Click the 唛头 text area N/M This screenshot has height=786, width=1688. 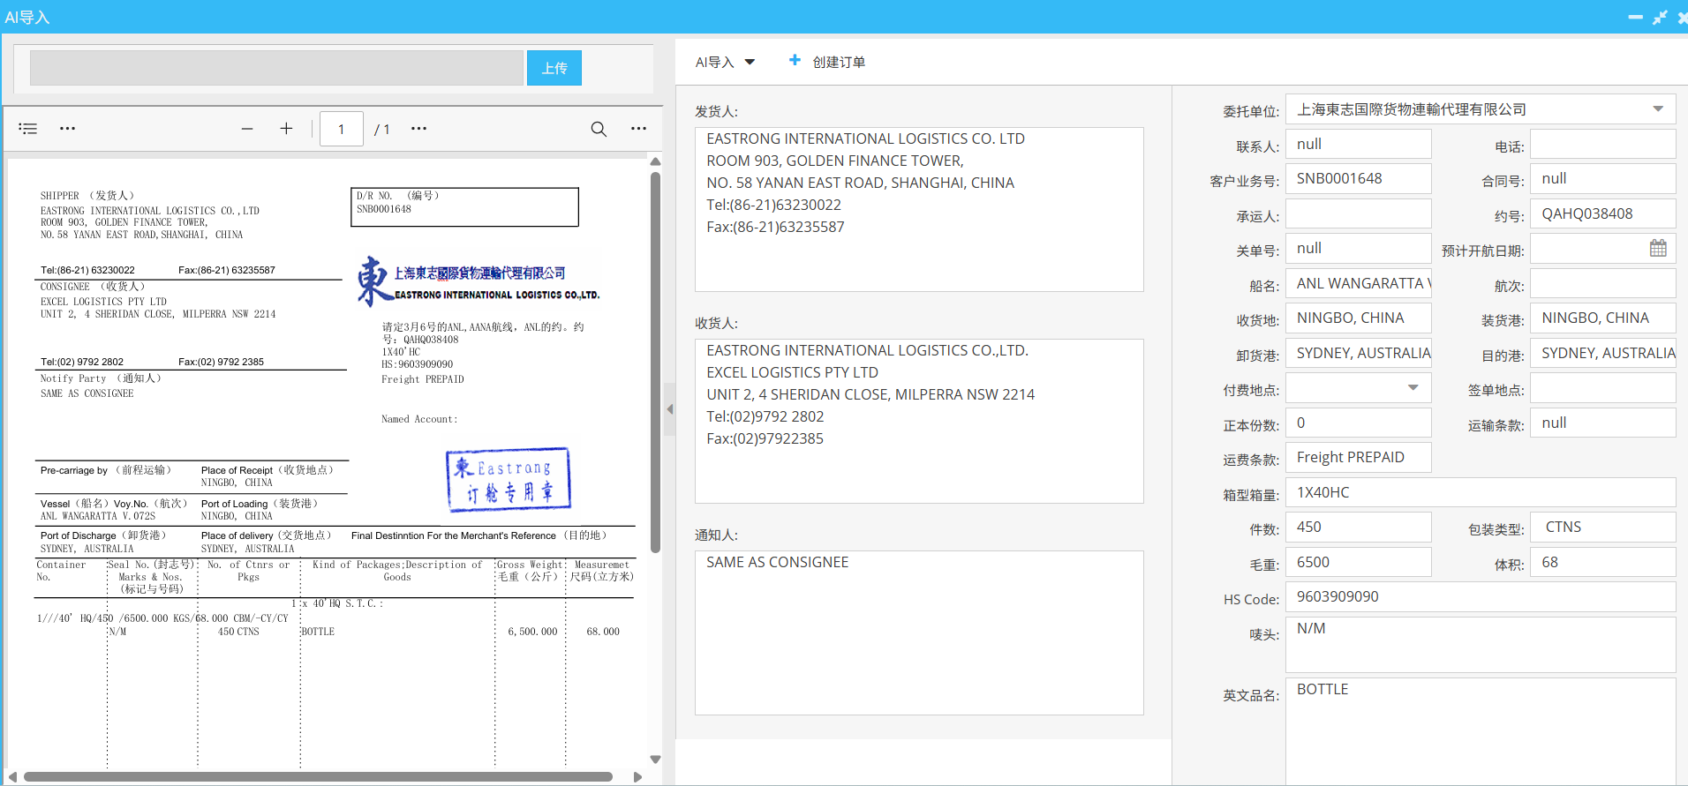coord(1481,645)
